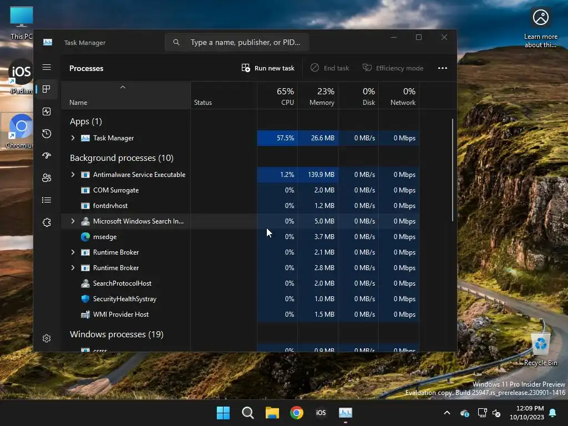Click the Task Manager title bar app icon

(48, 42)
